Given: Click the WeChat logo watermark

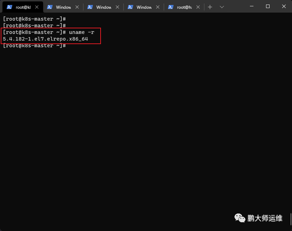Looking at the screenshot, I should click(x=240, y=218).
